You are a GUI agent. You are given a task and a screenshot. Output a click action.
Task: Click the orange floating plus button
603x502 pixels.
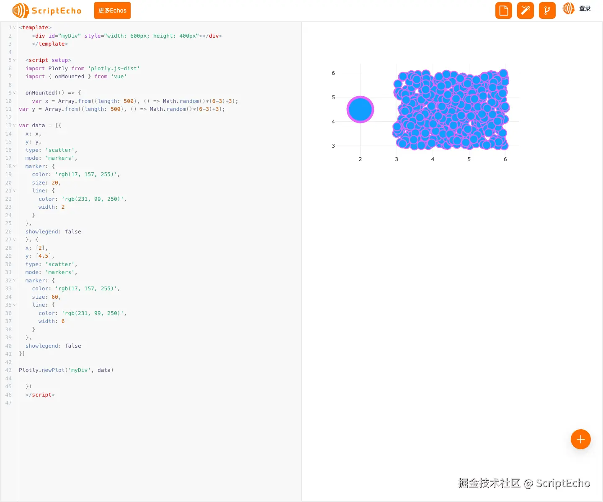click(581, 439)
